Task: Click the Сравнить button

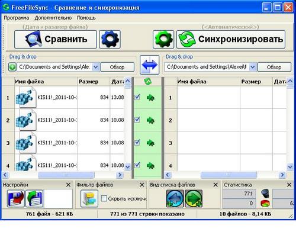Action: (x=56, y=39)
